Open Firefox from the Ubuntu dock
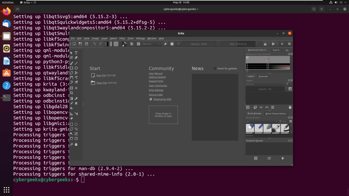The height and width of the screenshot is (196, 349). coord(6,12)
